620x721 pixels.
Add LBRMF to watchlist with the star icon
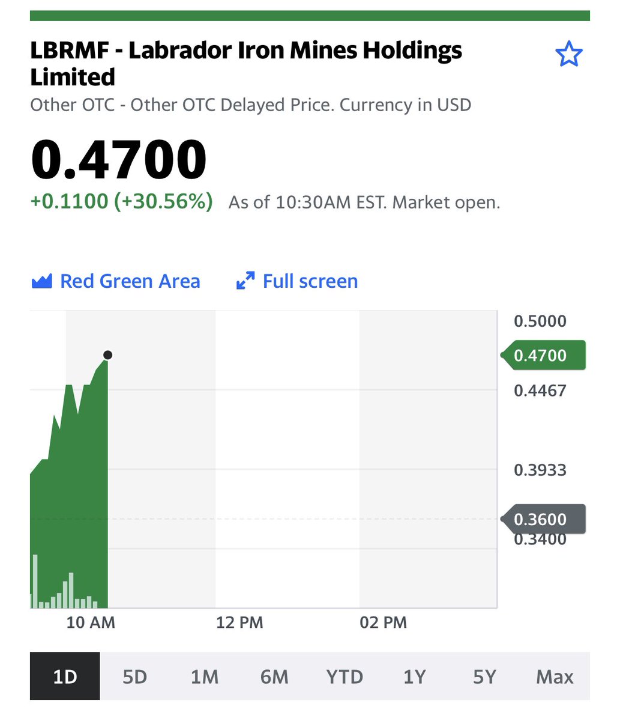click(568, 55)
